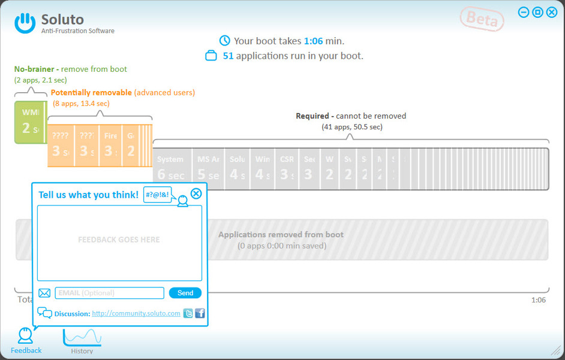Select the Fire 3-second orange app block

110,146
